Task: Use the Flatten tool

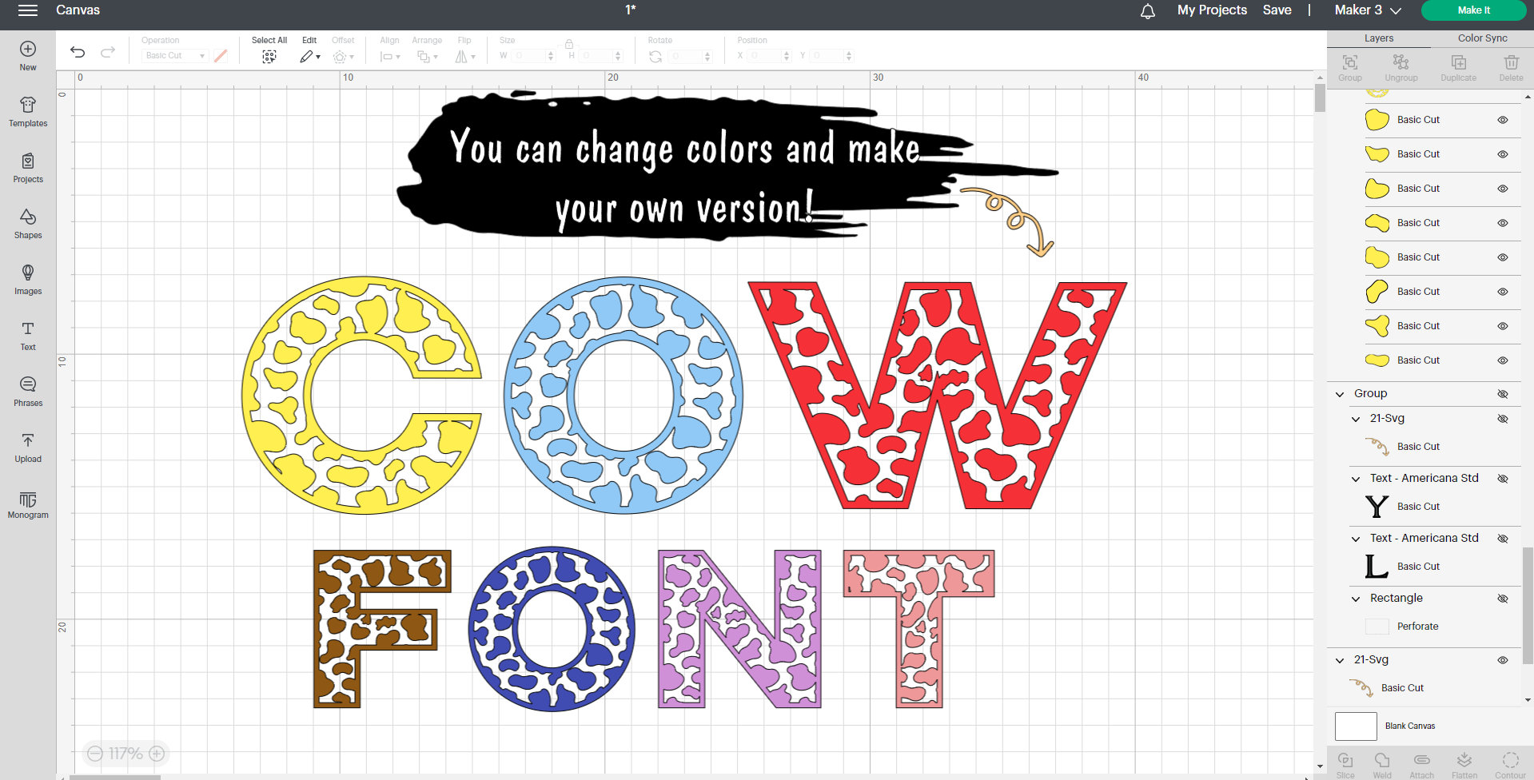Action: tap(1464, 761)
